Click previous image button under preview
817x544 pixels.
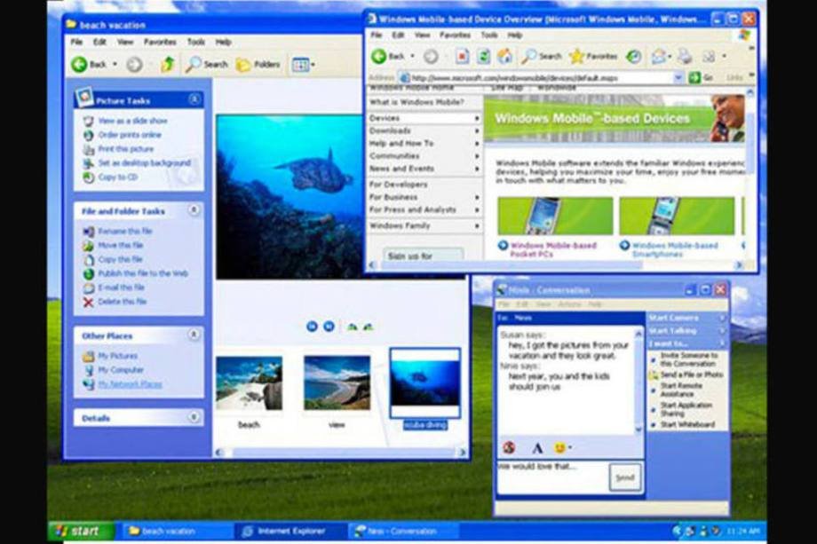(312, 327)
